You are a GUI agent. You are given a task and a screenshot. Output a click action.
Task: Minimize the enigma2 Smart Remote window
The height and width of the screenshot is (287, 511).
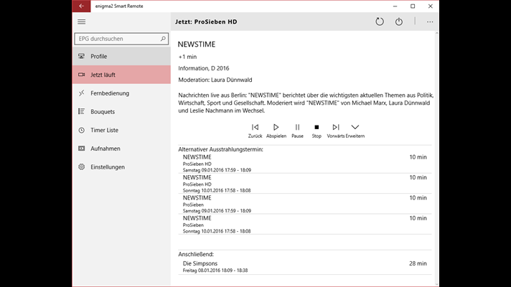tap(395, 6)
